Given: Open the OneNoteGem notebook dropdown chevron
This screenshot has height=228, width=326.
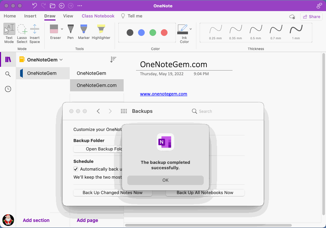Looking at the screenshot, I should (61, 60).
